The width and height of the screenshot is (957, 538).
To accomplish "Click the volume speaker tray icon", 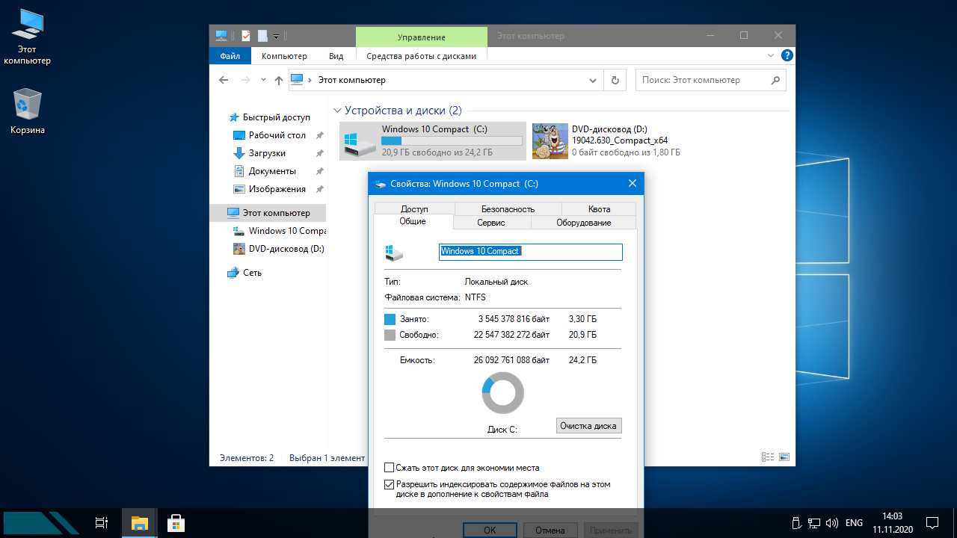I will pos(832,523).
